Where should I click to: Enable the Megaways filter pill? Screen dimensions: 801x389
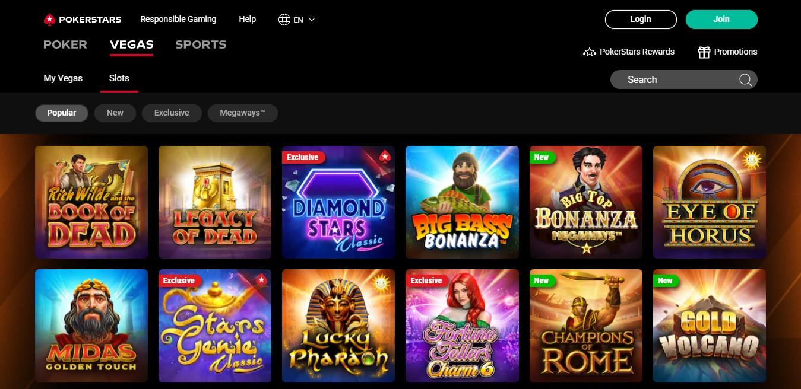242,113
